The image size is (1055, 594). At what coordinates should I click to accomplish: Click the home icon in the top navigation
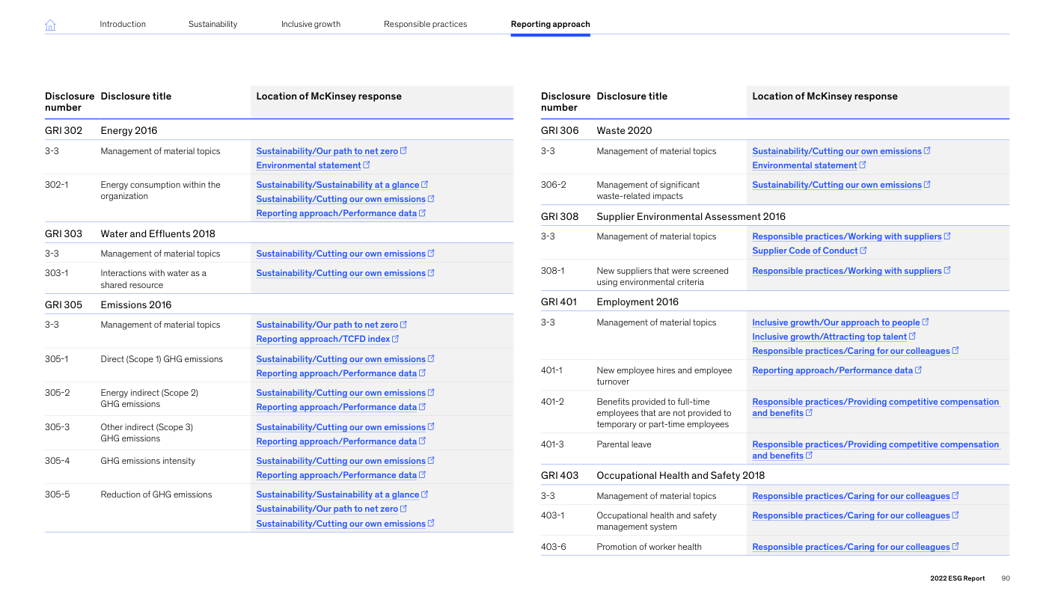point(50,25)
